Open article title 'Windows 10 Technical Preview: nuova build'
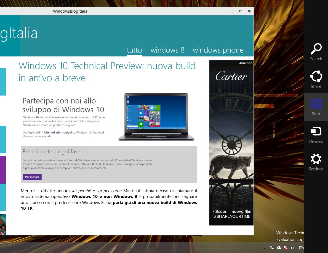 pos(107,72)
